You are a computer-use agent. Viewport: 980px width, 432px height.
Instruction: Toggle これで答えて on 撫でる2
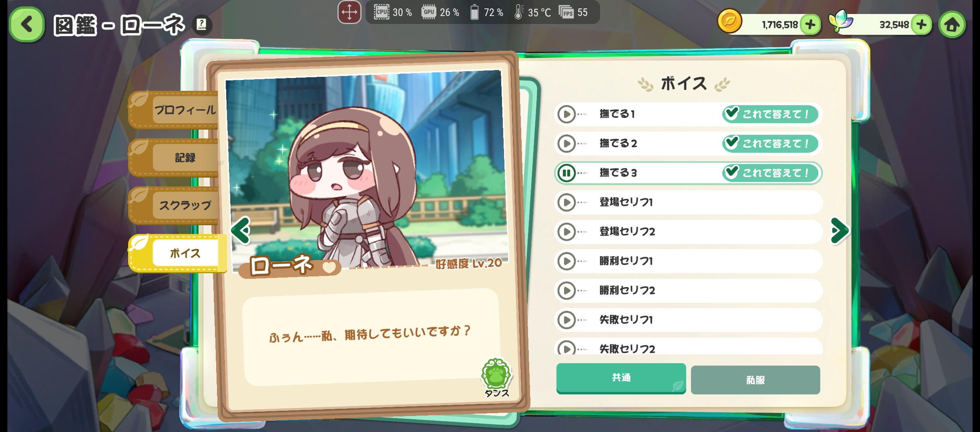(770, 143)
